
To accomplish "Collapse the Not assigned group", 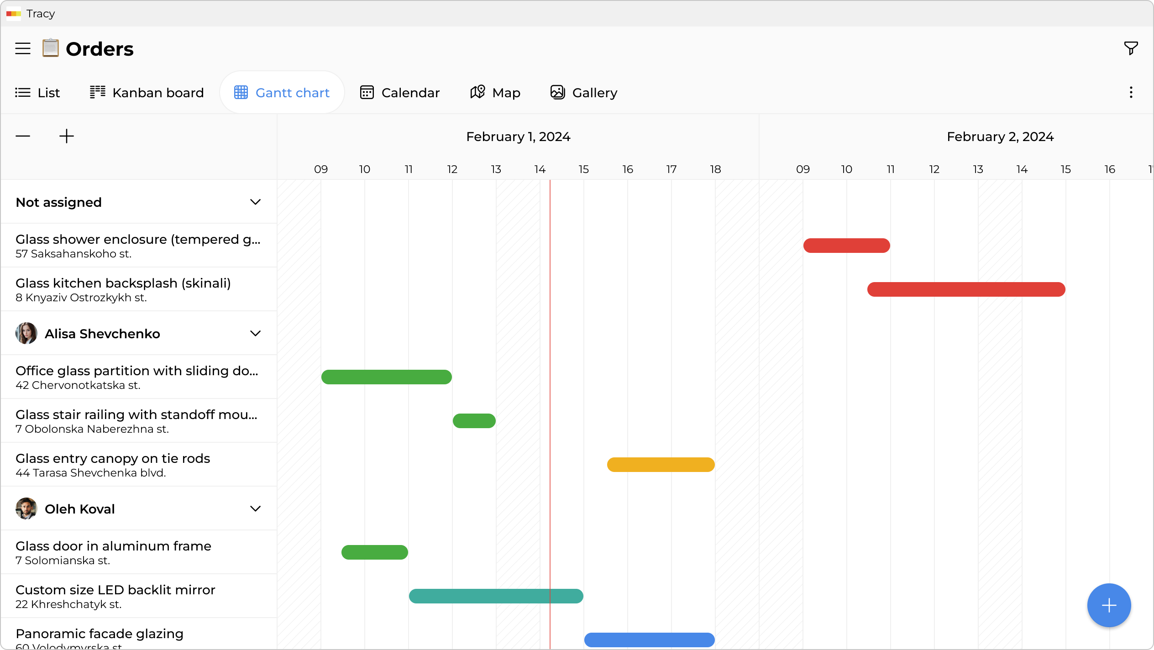I will [x=255, y=202].
